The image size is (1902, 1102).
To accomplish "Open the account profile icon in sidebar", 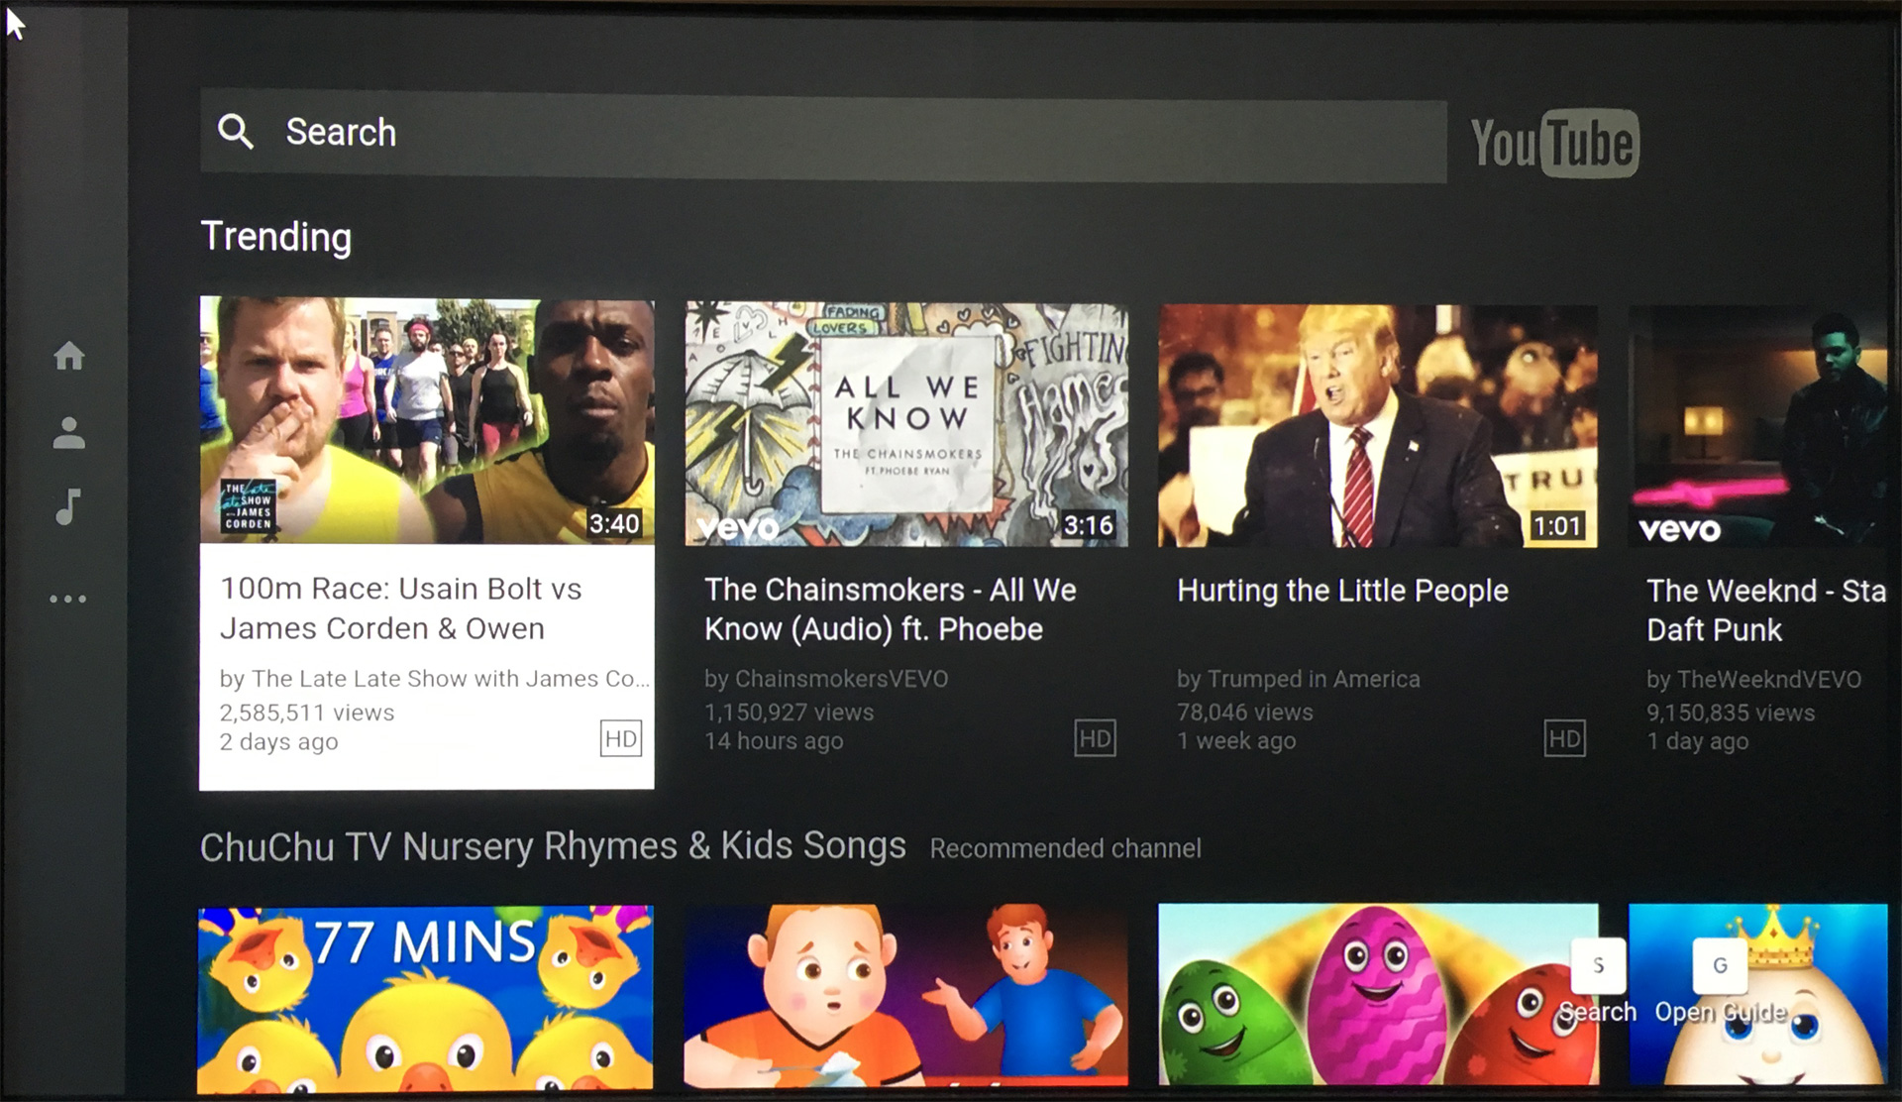I will pyautogui.click(x=68, y=433).
